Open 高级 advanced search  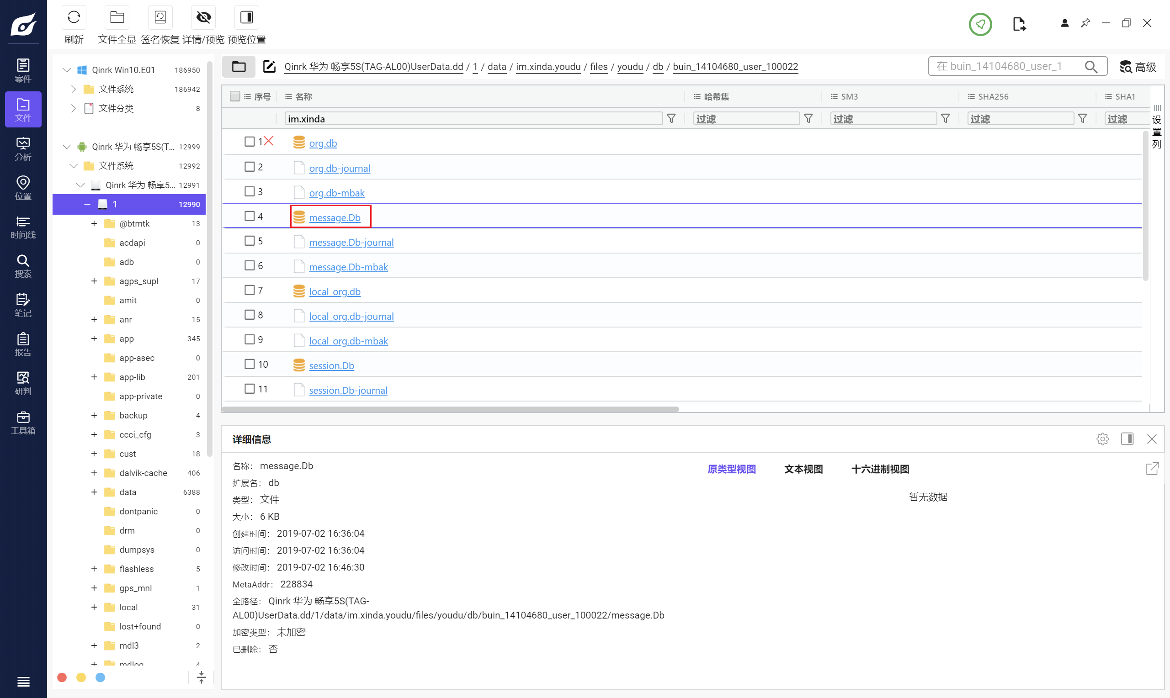click(x=1137, y=67)
